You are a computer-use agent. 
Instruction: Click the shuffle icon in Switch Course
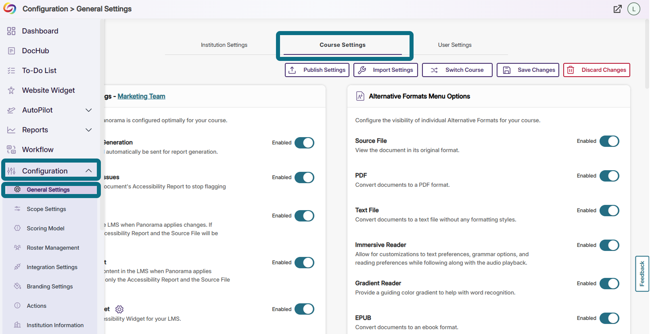pos(434,70)
